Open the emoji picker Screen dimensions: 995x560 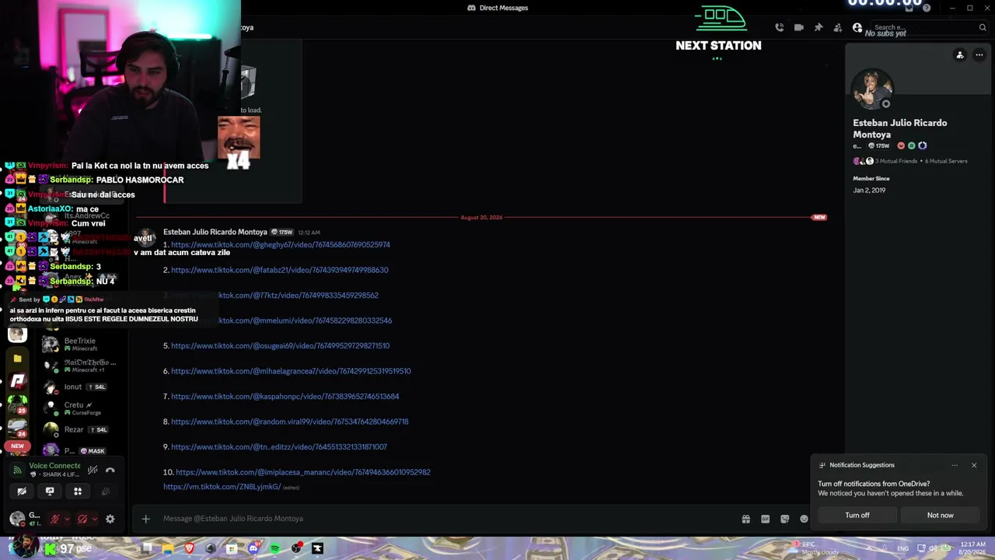805,519
